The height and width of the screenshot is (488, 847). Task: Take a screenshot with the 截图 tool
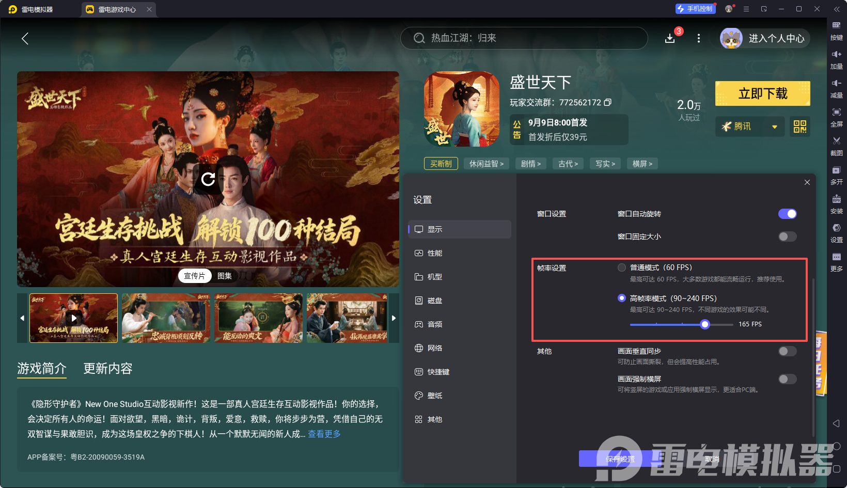tap(836, 147)
